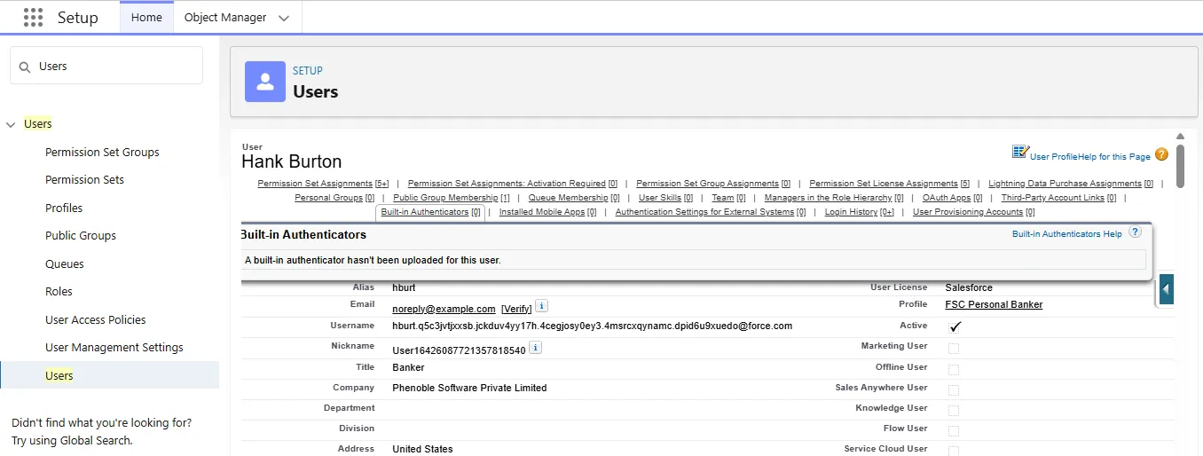
Task: Click the info icon beside Email Verify
Action: tap(541, 306)
